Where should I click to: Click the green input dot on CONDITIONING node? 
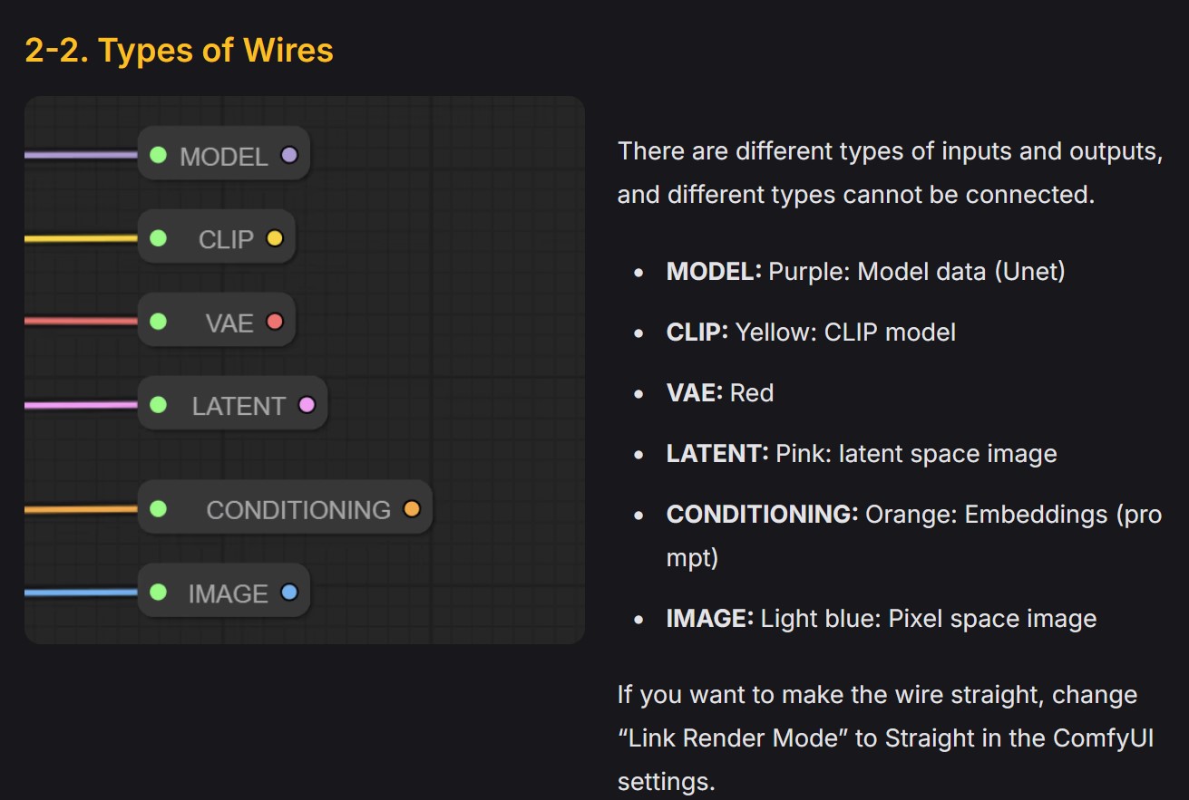point(158,508)
